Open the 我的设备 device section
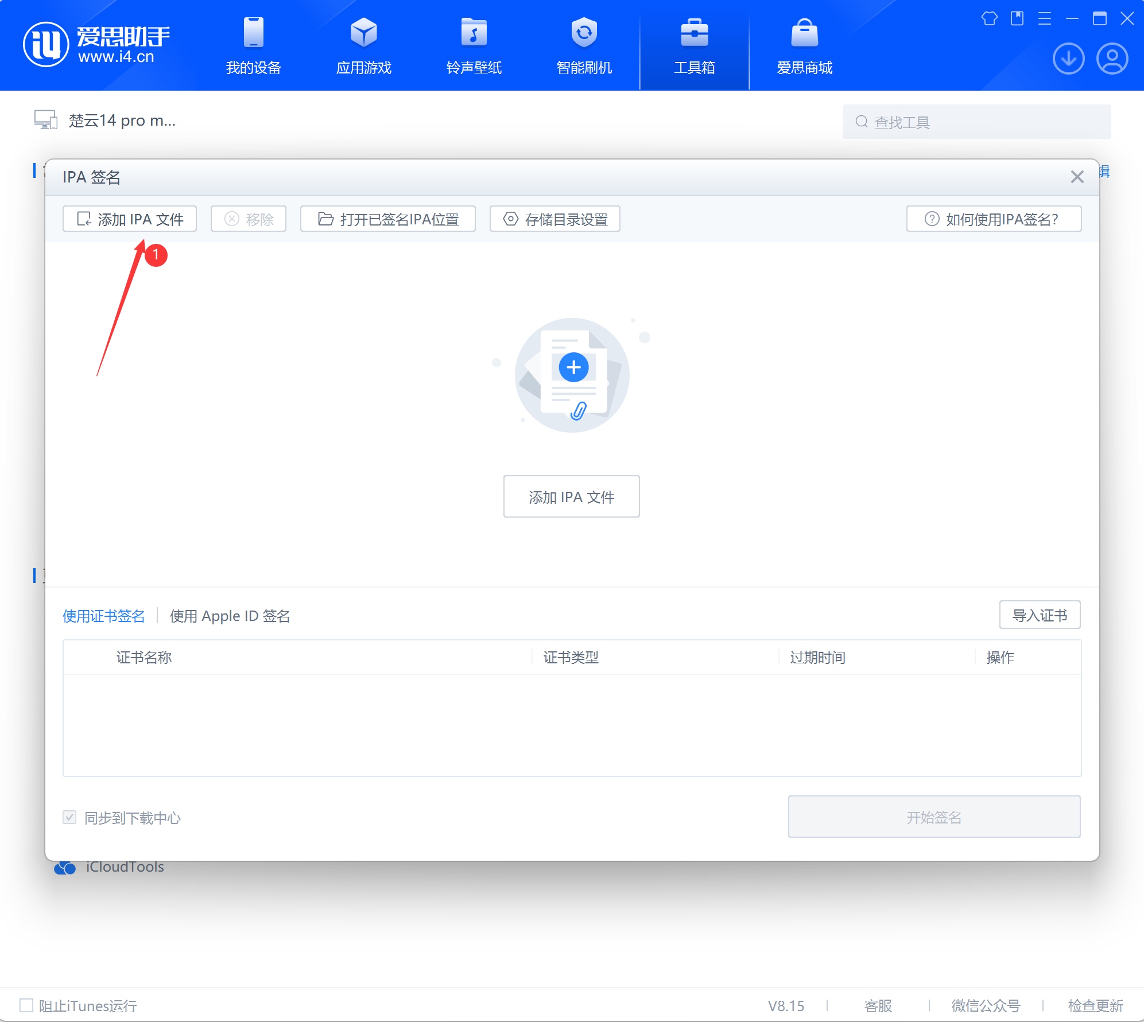Screen dimensions: 1144x1022 tap(253, 46)
